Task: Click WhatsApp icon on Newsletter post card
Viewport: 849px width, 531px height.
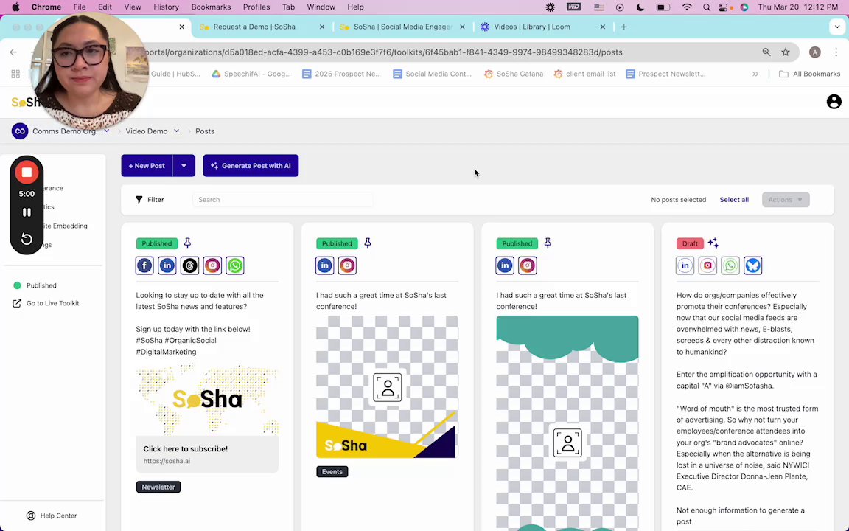Action: pos(235,265)
